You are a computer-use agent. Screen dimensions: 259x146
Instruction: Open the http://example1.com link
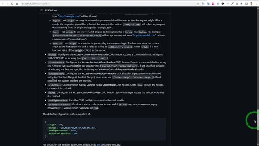(x=144, y=35)
